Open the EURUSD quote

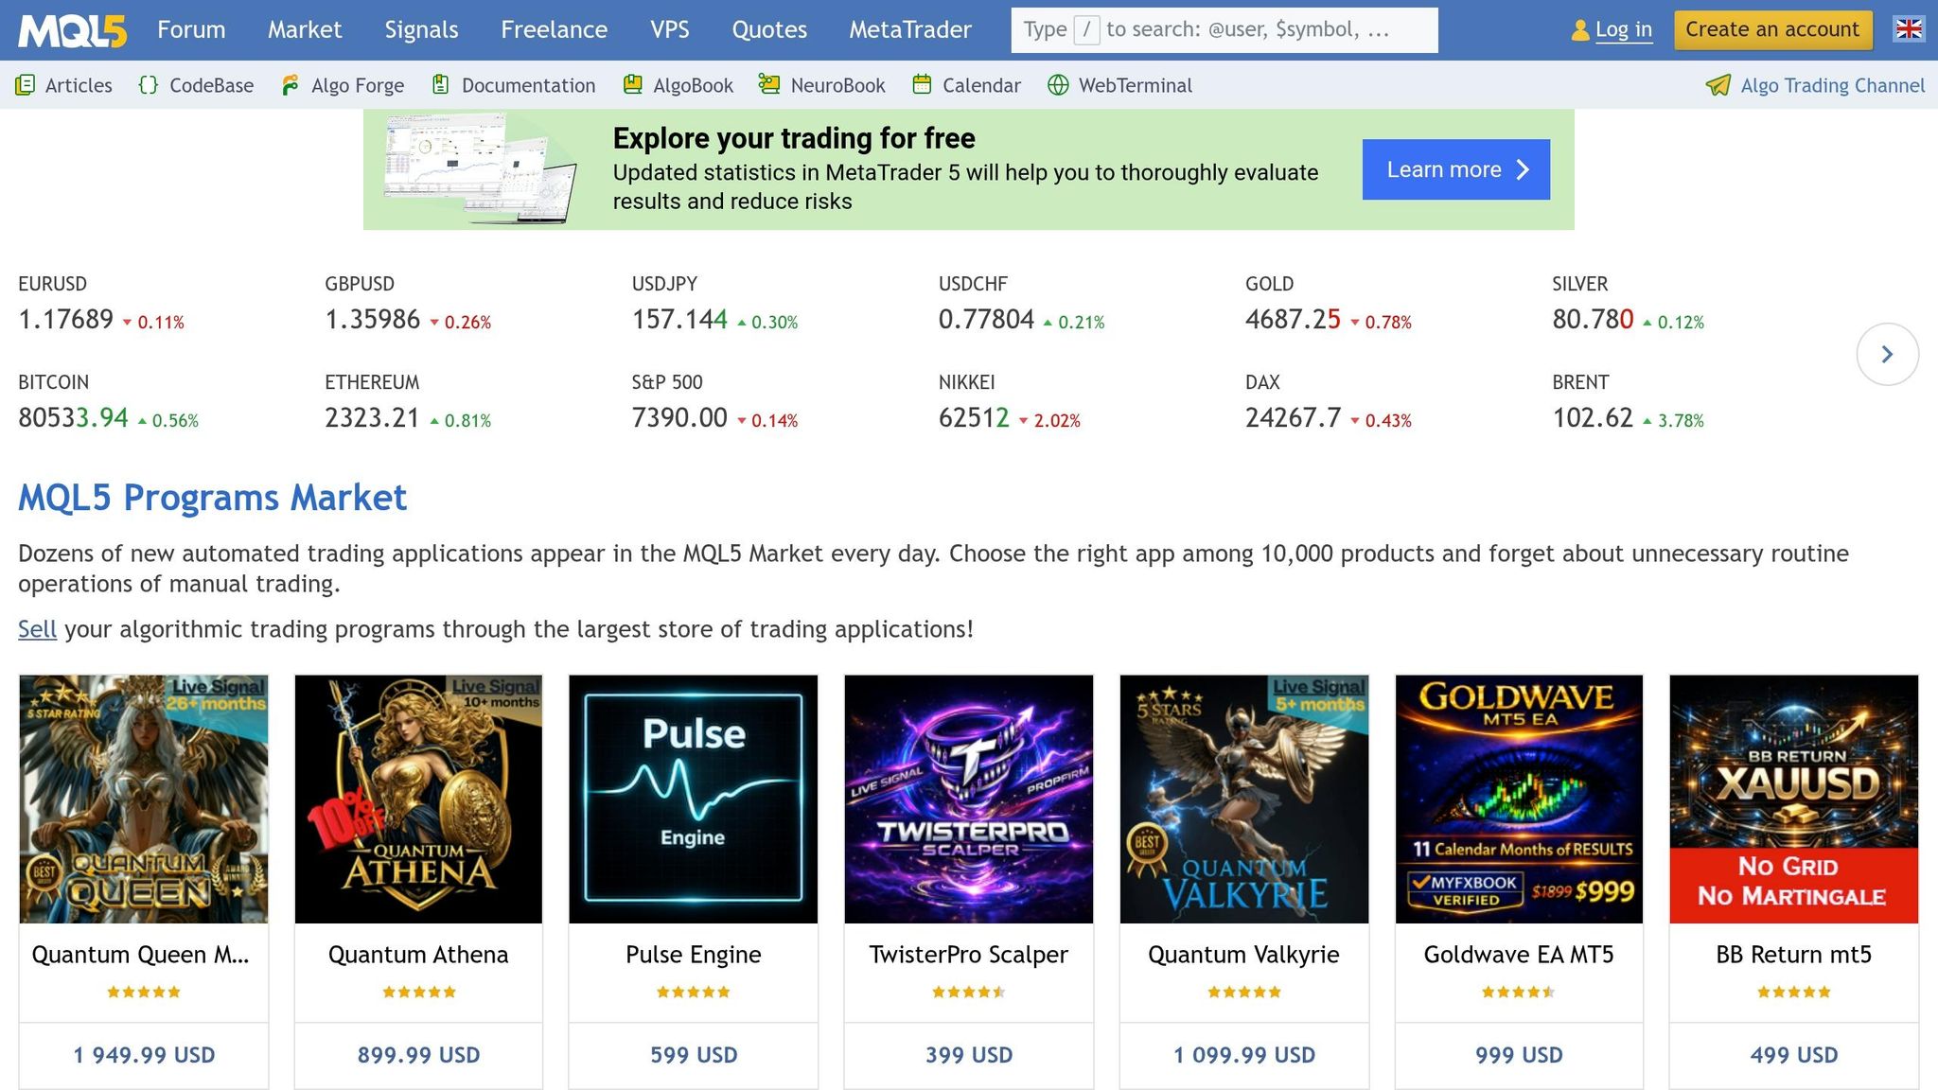(x=101, y=305)
